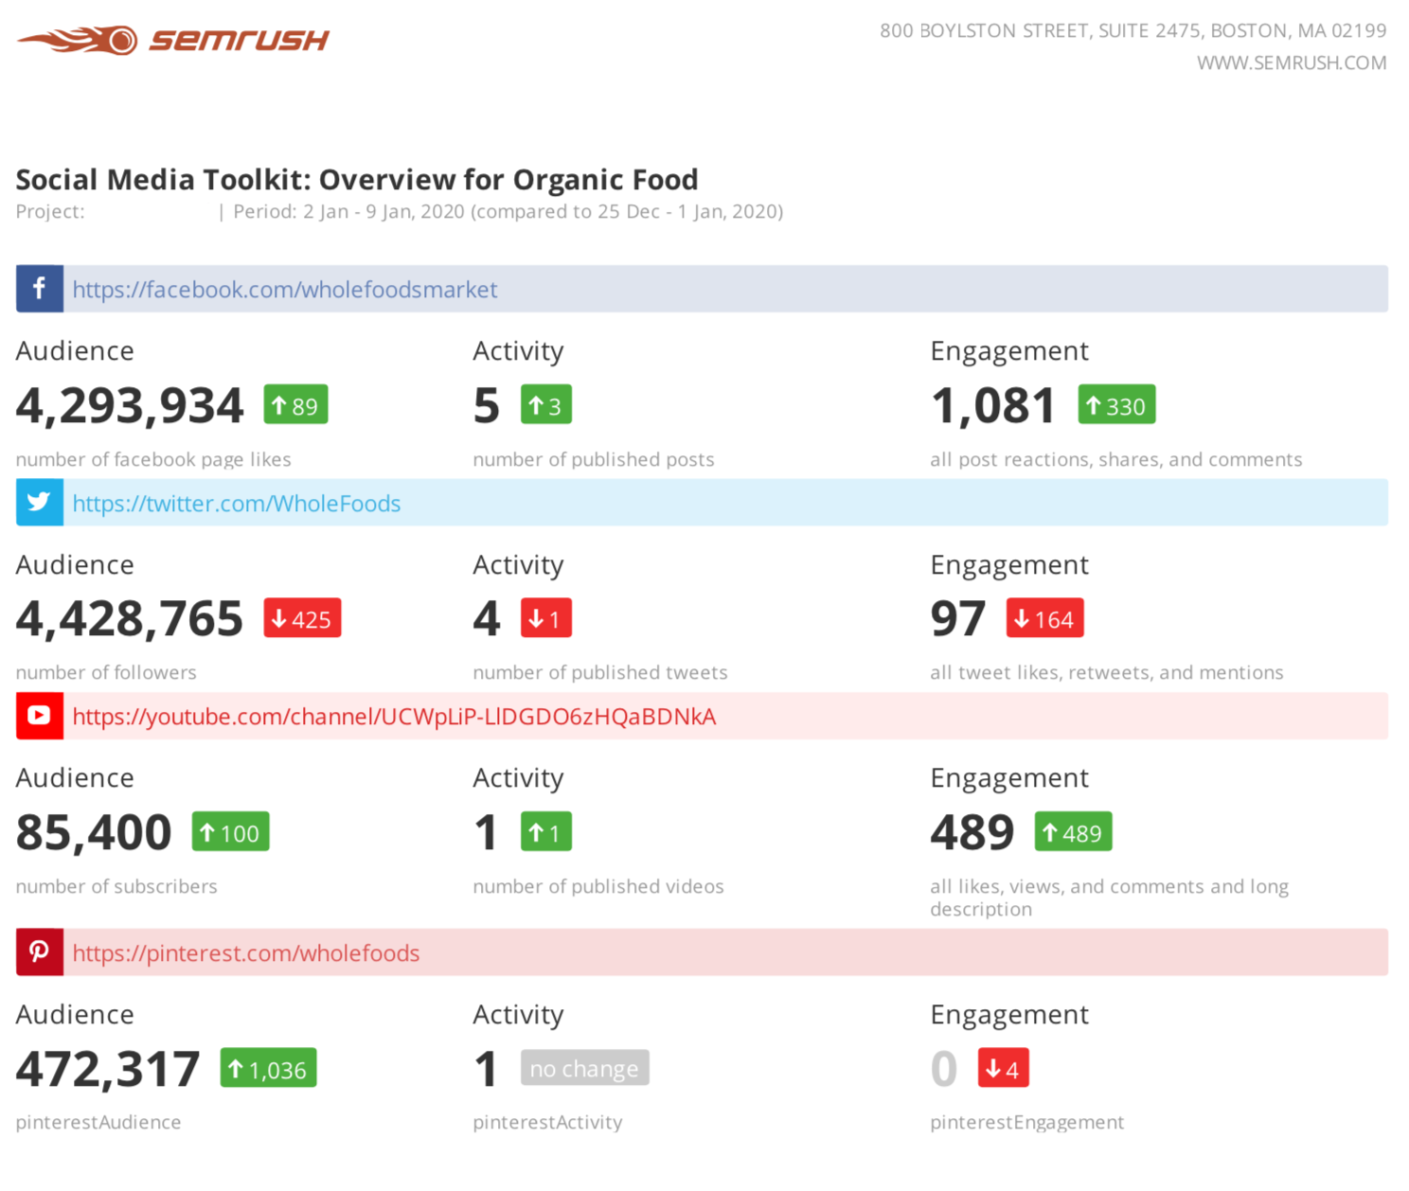Click the Pinterest icon
The width and height of the screenshot is (1409, 1191).
coord(39,952)
